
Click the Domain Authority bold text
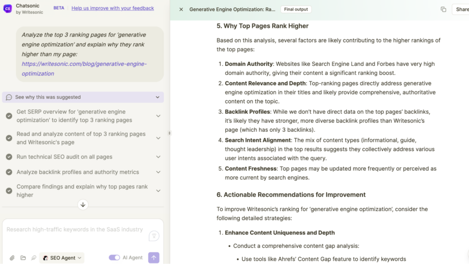point(249,64)
